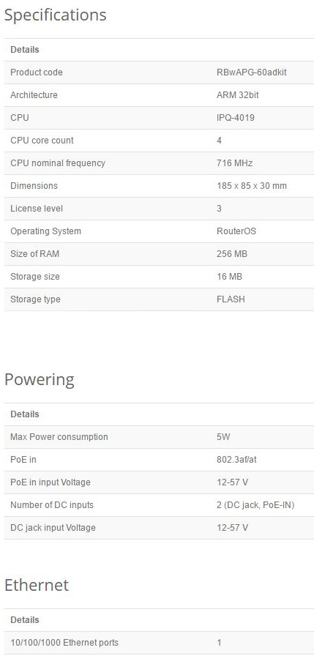Viewport: 314px width, 664px height.
Task: Click the product code RBwAPG-60adkit
Action: (251, 72)
